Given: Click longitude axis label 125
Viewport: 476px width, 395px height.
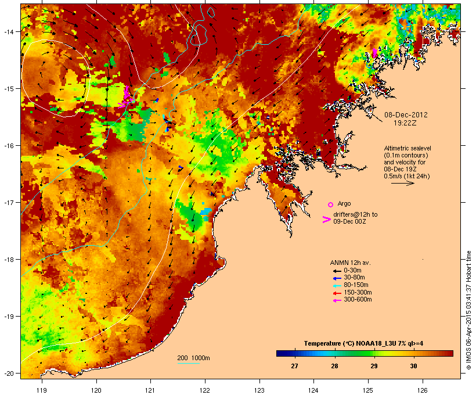Looking at the screenshot, I should click(368, 390).
